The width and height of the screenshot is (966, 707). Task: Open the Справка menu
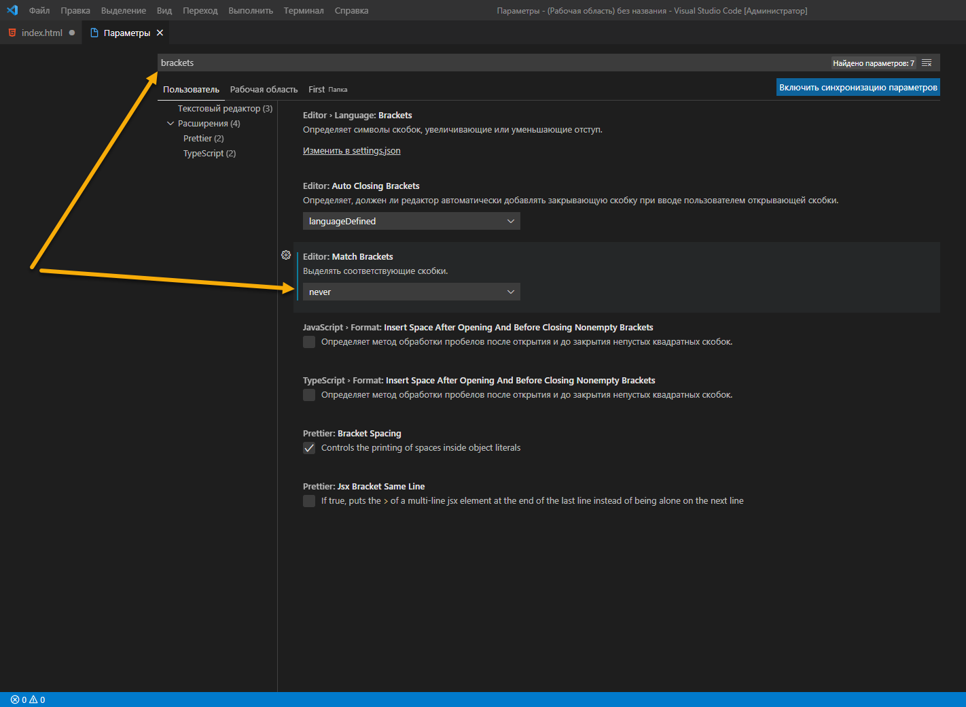tap(351, 10)
